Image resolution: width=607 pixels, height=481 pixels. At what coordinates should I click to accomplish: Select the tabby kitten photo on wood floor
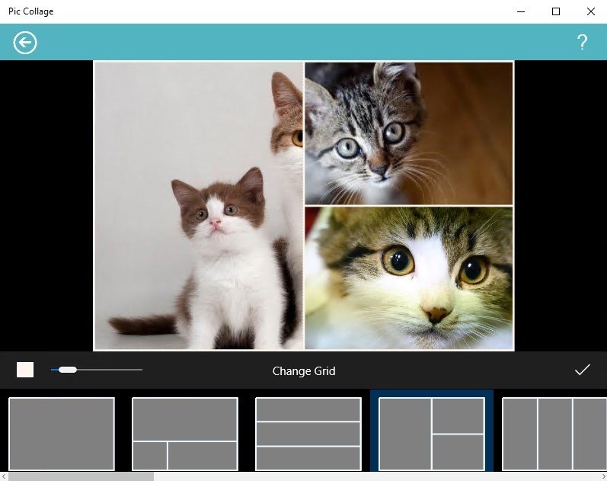pyautogui.click(x=409, y=133)
